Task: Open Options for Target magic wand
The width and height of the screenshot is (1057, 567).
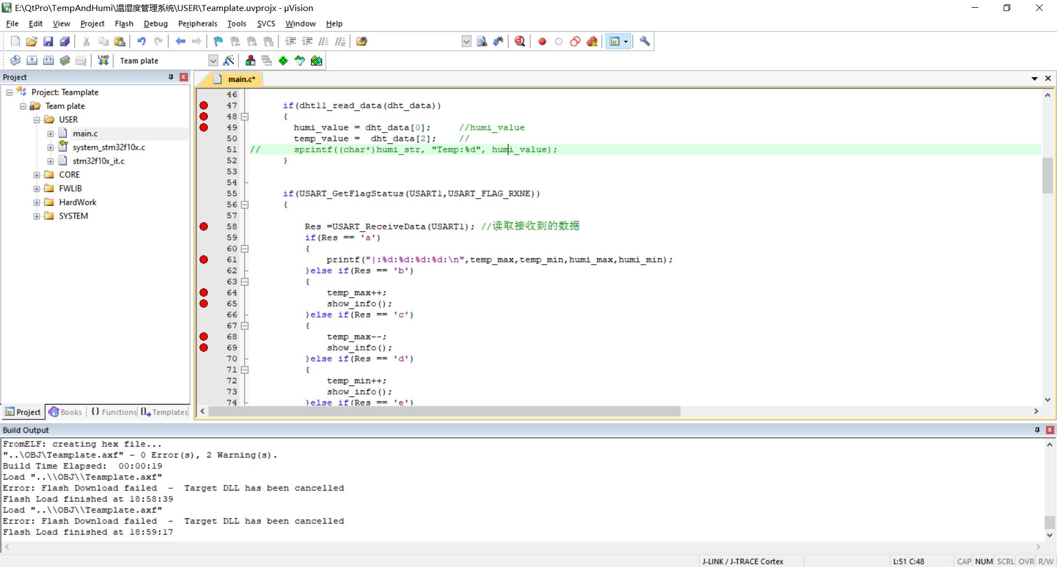Action: (229, 61)
